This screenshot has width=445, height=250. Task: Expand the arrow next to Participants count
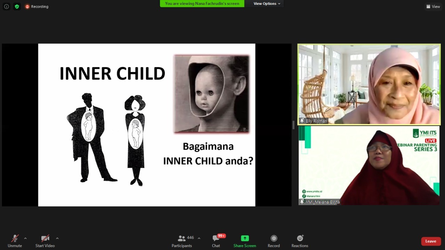pos(199,239)
